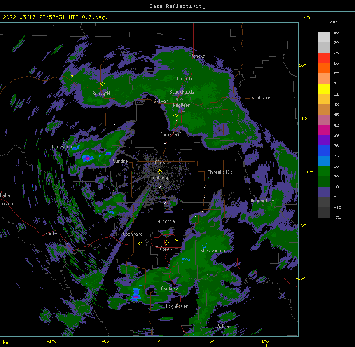
Task: Select the Olds label
Action: tap(160, 162)
